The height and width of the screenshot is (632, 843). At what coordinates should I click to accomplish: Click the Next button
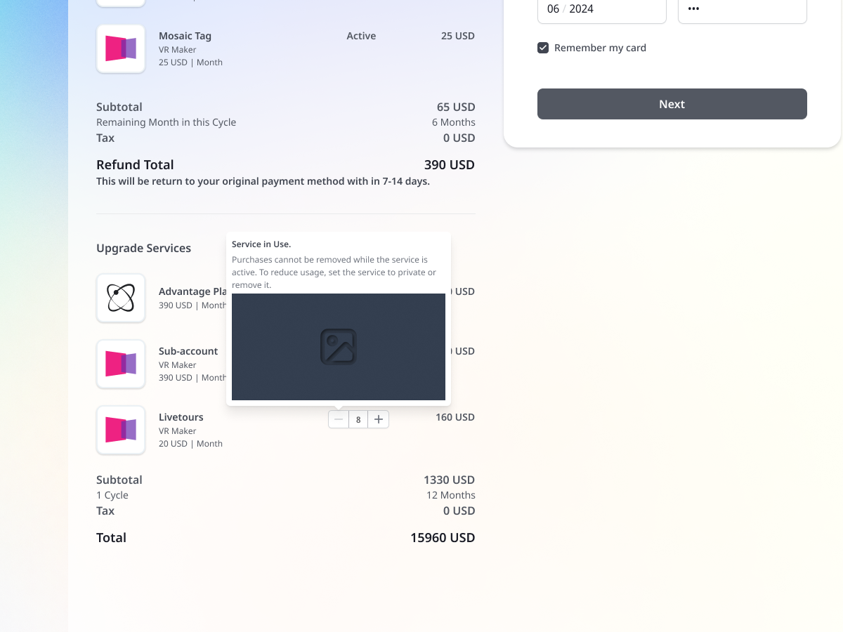[x=672, y=104]
